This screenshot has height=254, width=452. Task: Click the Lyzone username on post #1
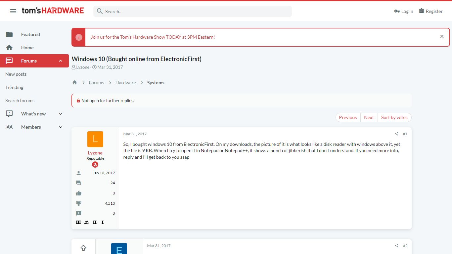tap(95, 153)
